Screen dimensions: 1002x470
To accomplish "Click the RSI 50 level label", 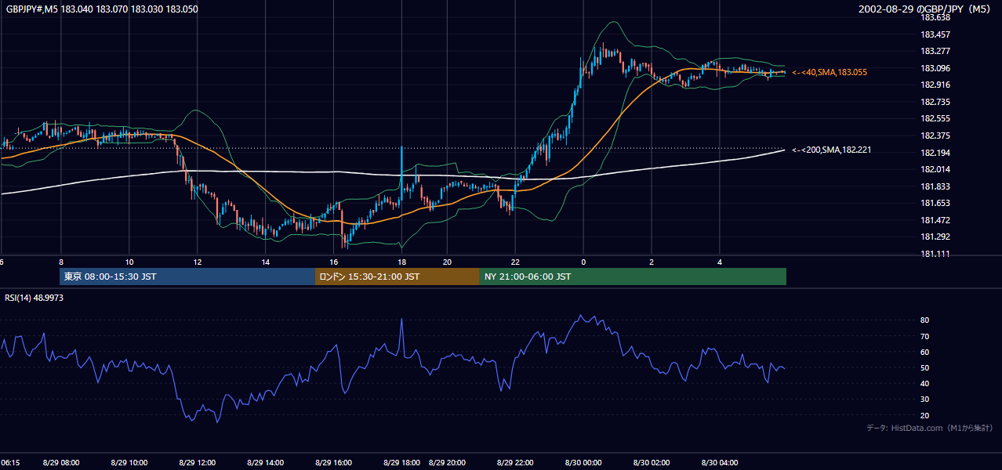I will [x=925, y=367].
